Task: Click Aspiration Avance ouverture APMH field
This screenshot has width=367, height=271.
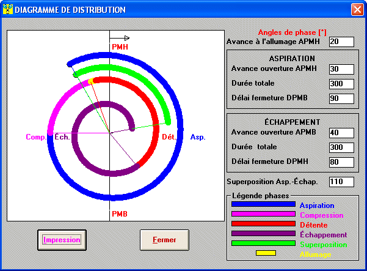Action: [341, 69]
